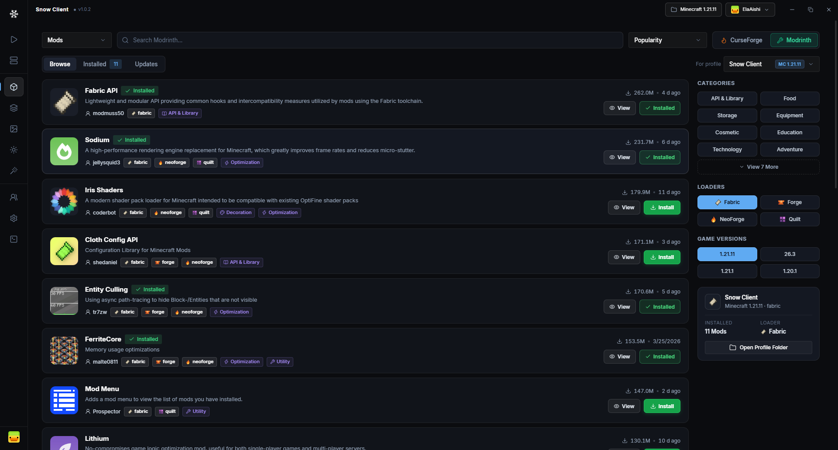The width and height of the screenshot is (838, 450).
Task: View the Sodium mod details
Action: click(620, 157)
